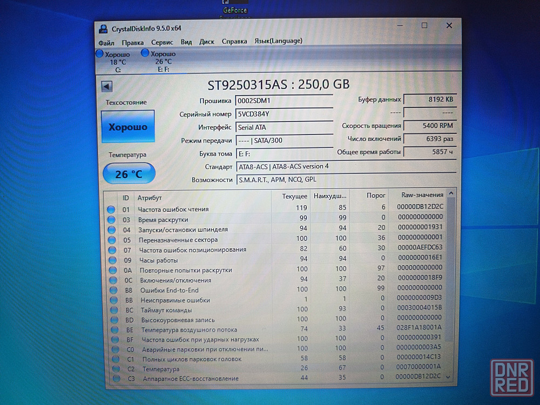Minimize the CrystalDiskInfo window
540x405 pixels.
click(x=400, y=25)
